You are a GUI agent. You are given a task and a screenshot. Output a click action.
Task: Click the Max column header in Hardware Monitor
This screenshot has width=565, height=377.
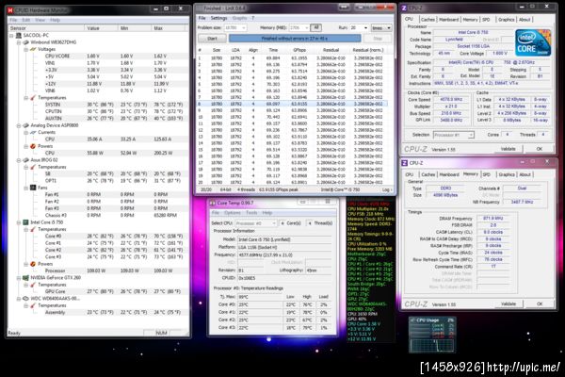click(168, 28)
